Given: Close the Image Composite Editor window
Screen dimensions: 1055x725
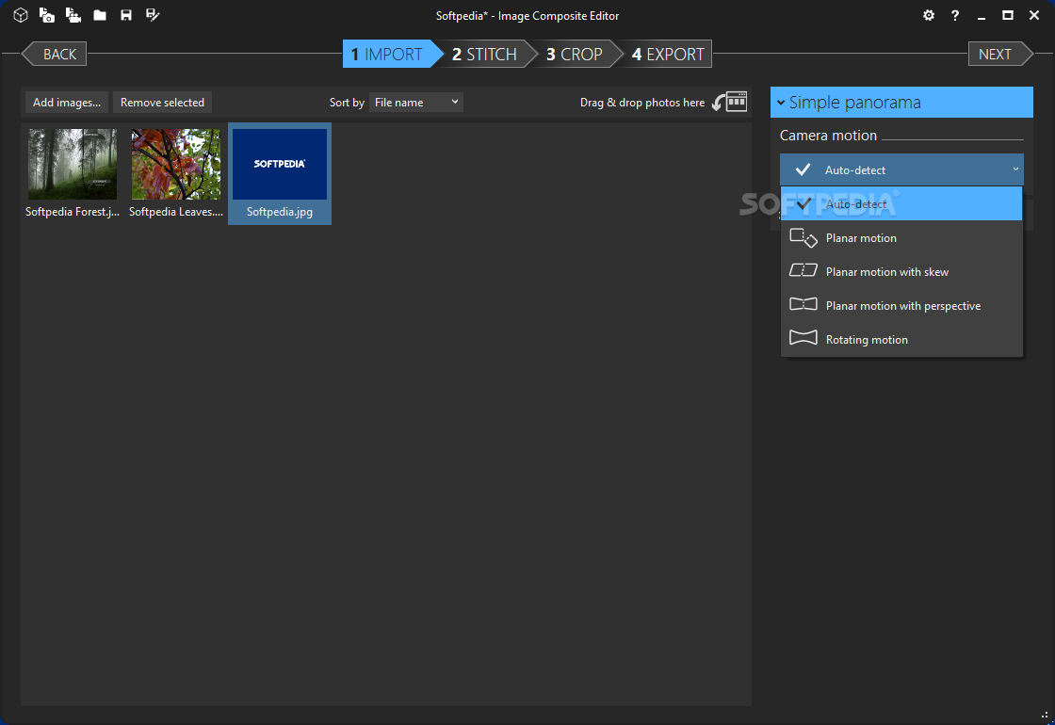Looking at the screenshot, I should click(1034, 15).
